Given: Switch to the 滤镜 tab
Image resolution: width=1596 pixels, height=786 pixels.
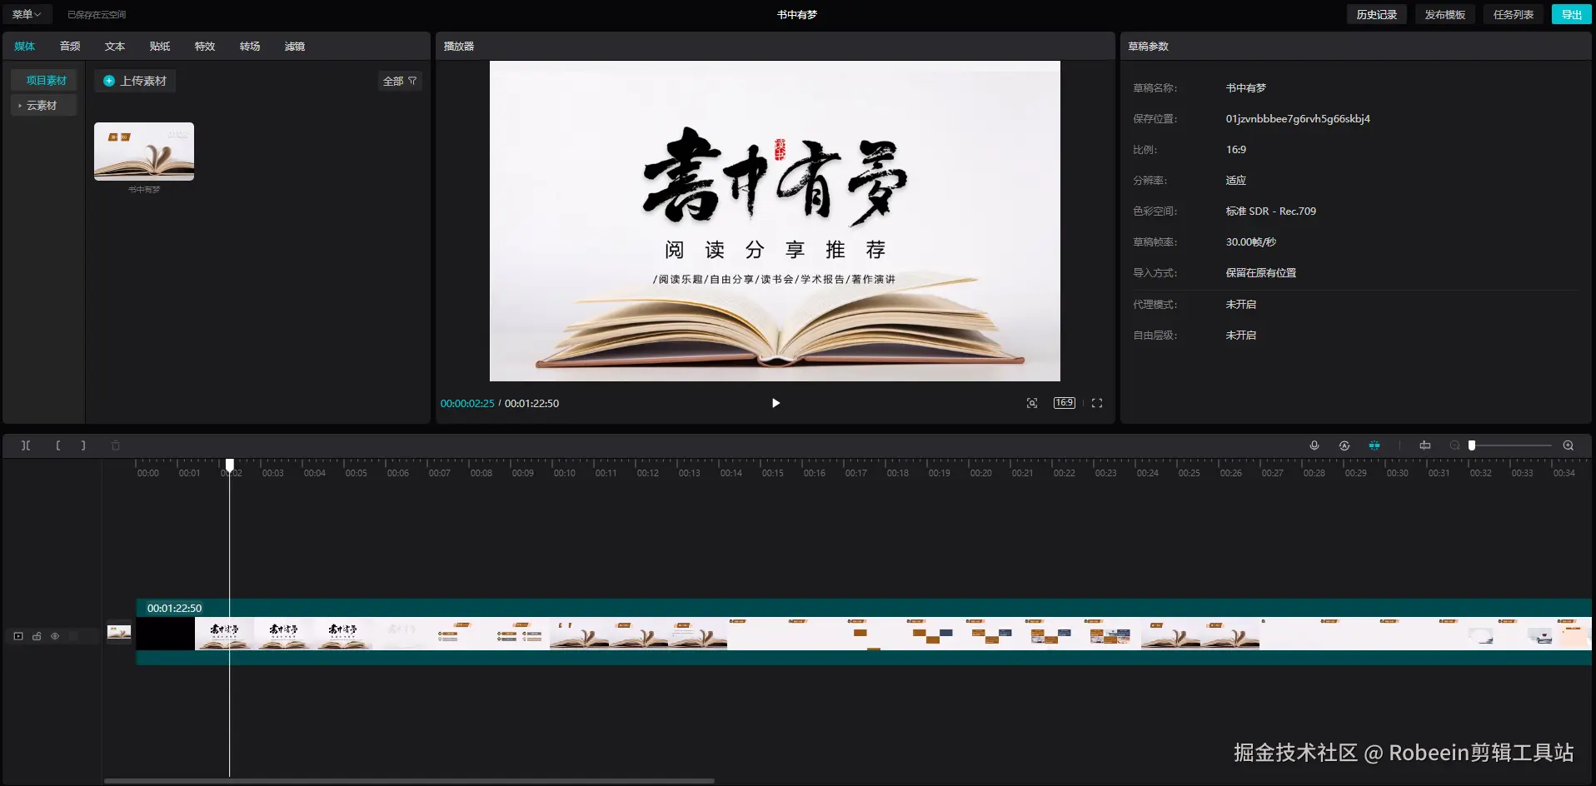Looking at the screenshot, I should click(x=295, y=47).
